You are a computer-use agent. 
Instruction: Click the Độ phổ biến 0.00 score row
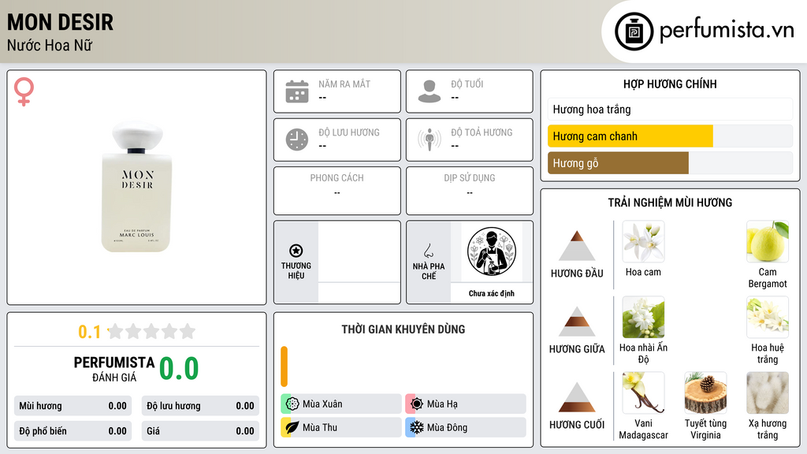(73, 431)
